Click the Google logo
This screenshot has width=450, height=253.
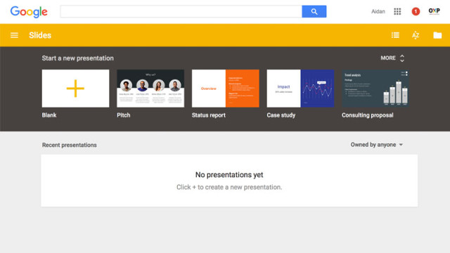coord(29,12)
